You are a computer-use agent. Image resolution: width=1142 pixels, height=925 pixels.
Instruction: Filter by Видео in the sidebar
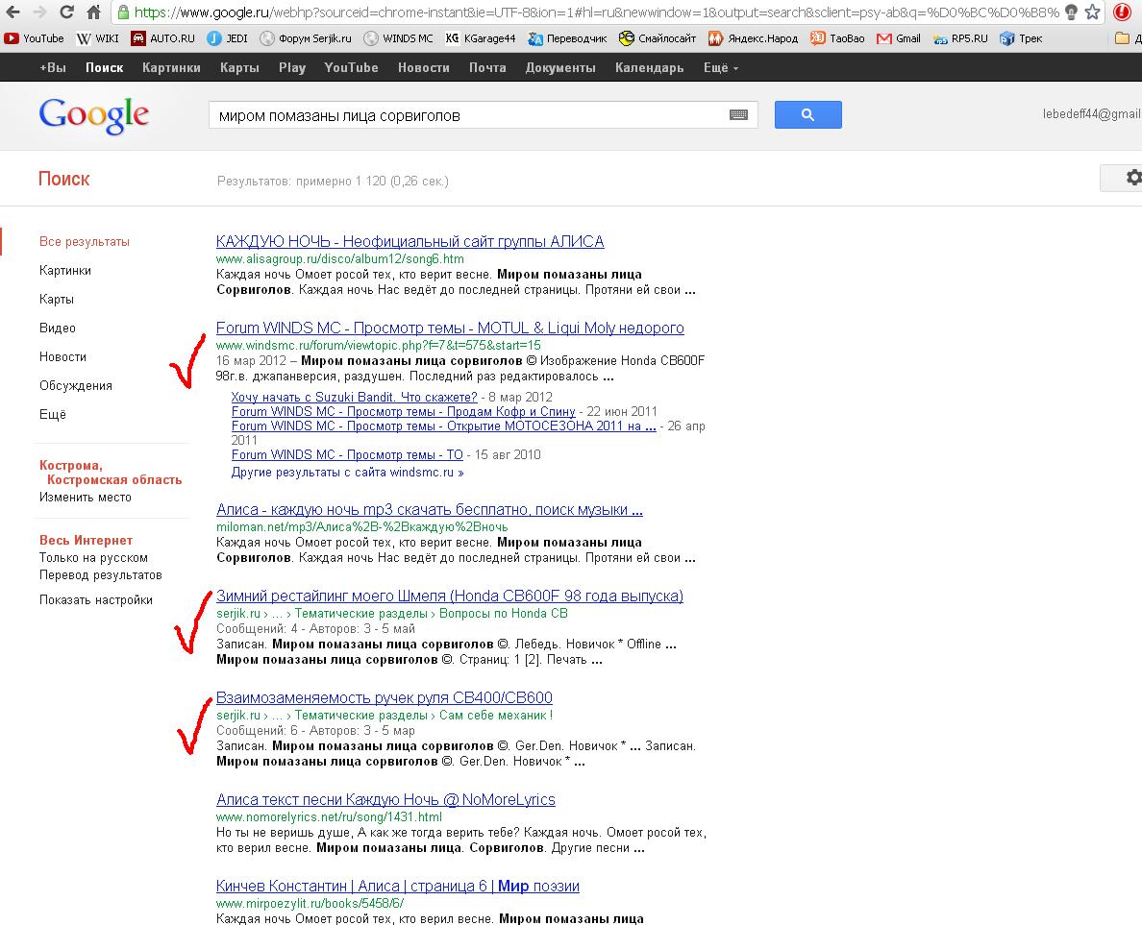58,329
